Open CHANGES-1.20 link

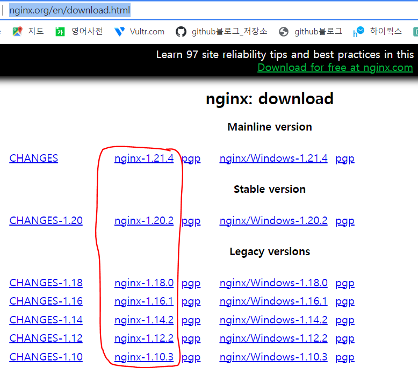[46, 221]
